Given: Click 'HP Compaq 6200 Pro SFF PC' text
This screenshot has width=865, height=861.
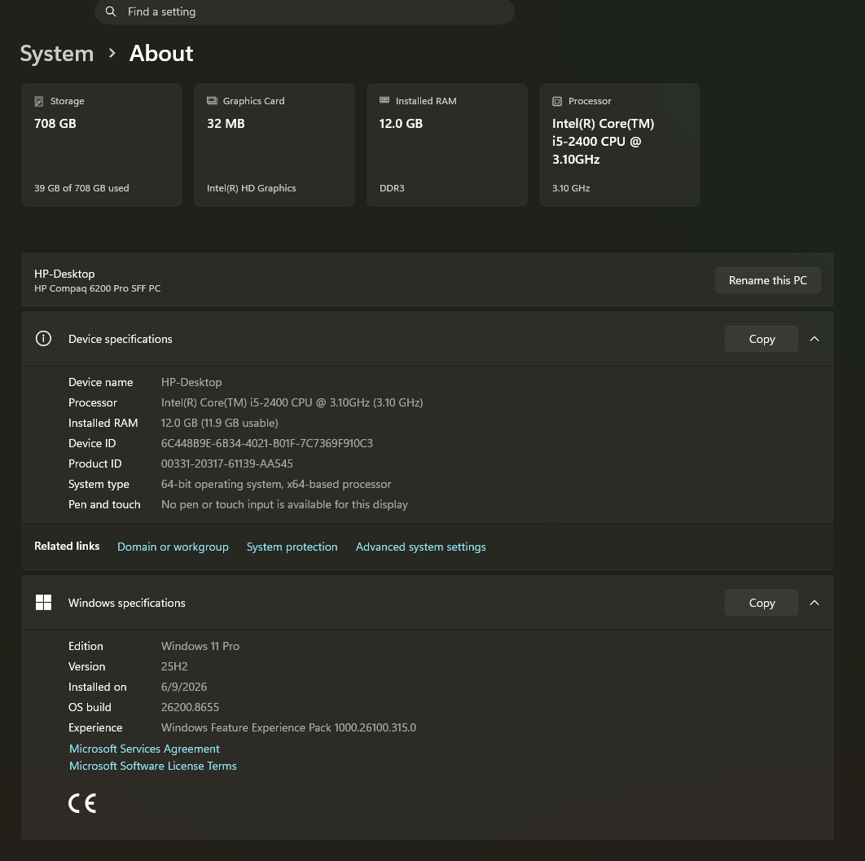Looking at the screenshot, I should click(x=97, y=288).
